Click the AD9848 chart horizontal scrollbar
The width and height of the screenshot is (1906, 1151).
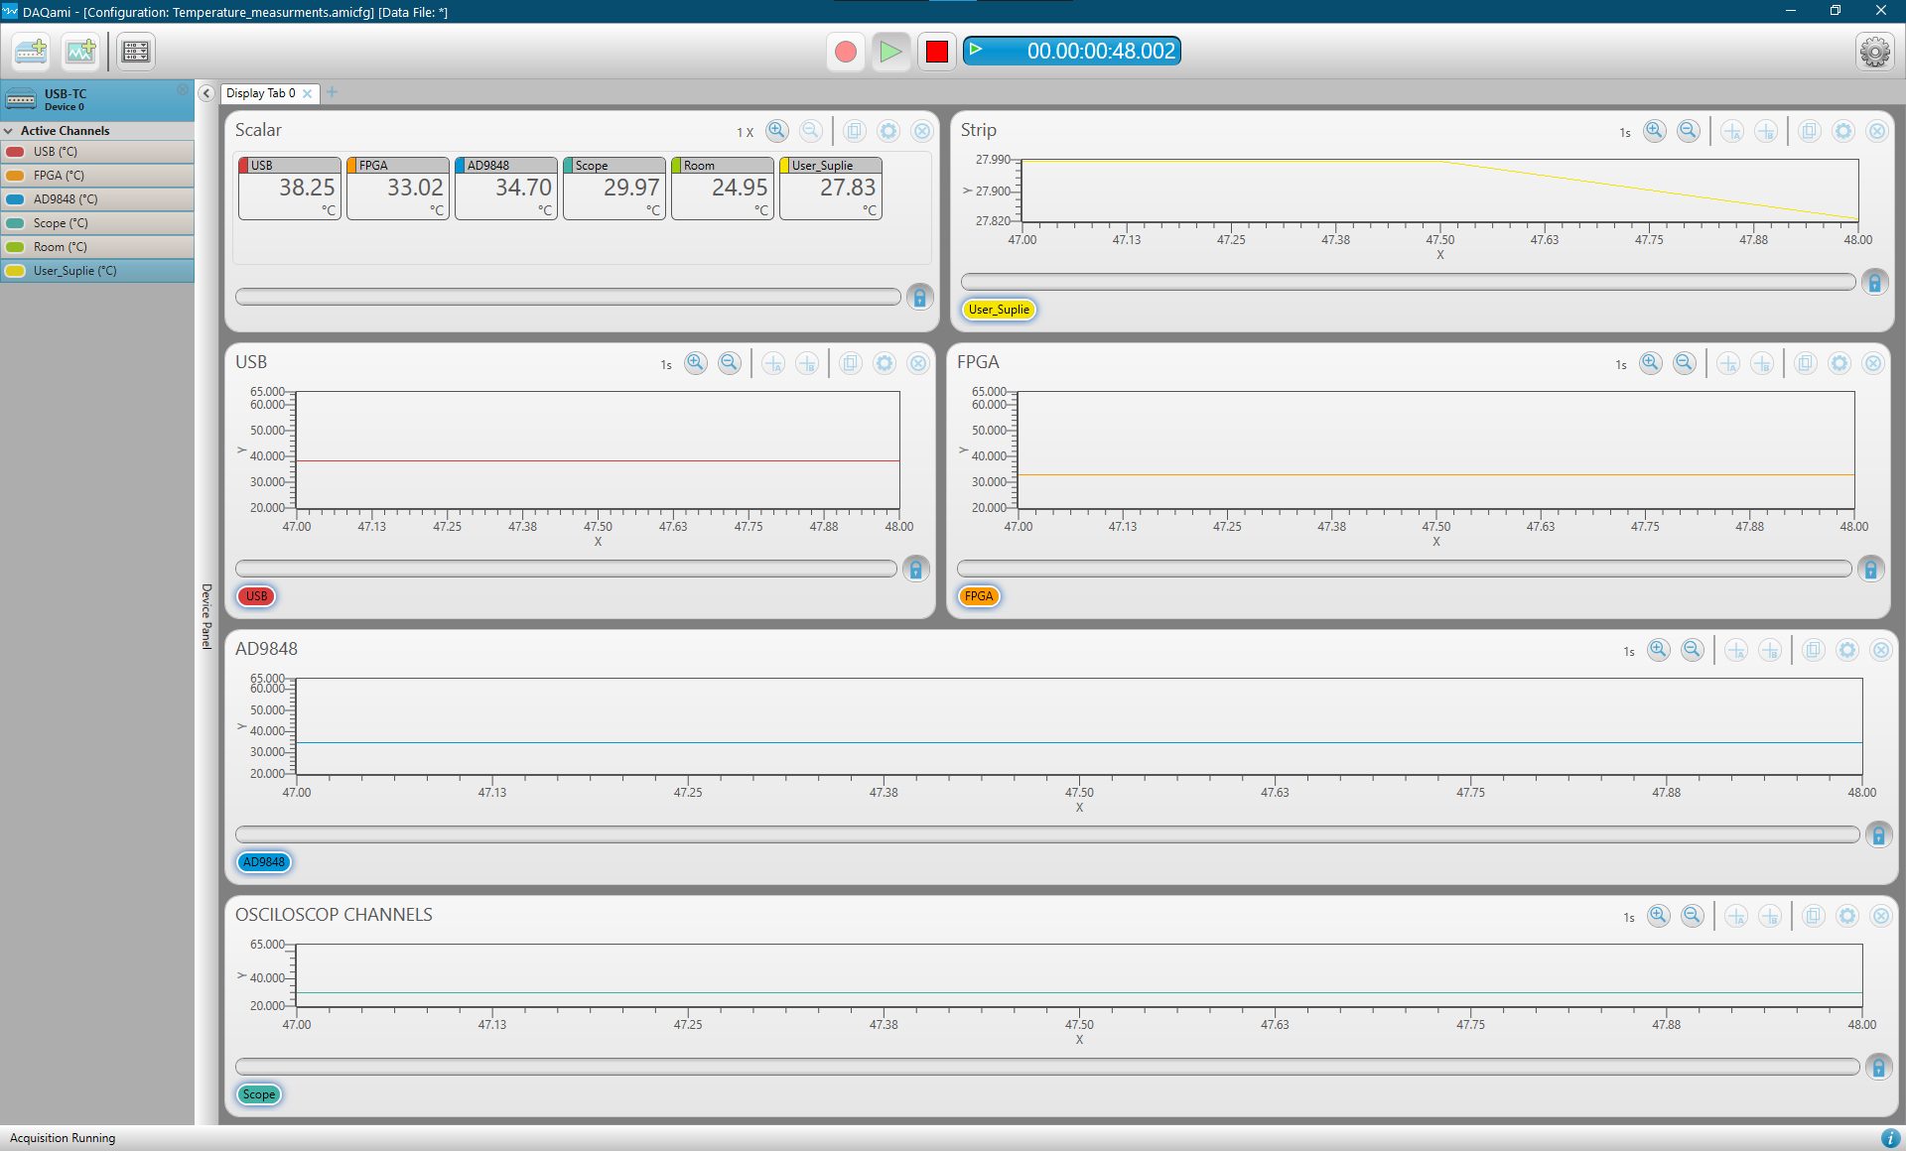pyautogui.click(x=1047, y=834)
